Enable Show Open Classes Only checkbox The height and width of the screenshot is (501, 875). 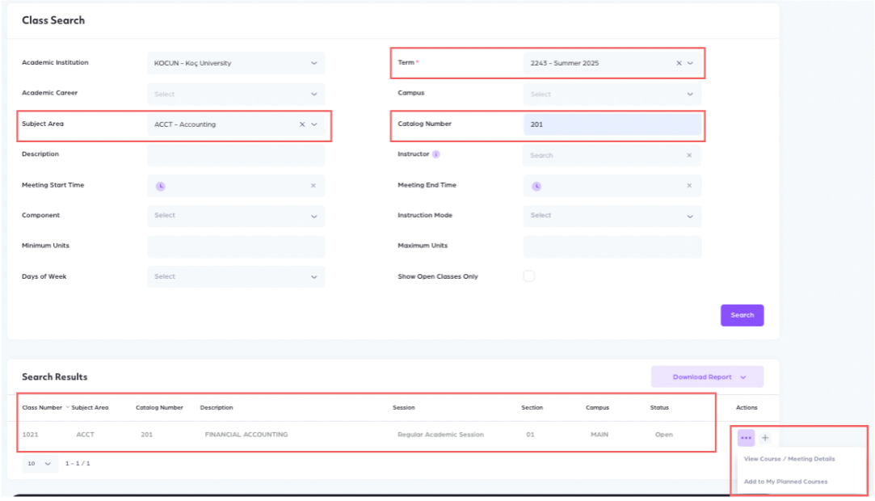pos(529,276)
